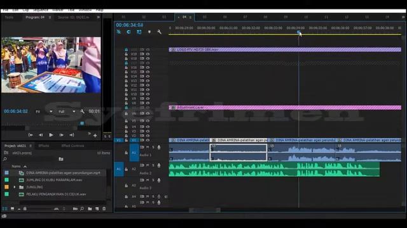Solo audio track A2
Viewport: 407px width, 228px height.
click(153, 165)
